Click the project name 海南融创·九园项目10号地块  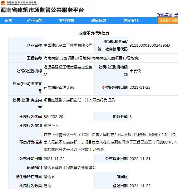pos(91,58)
